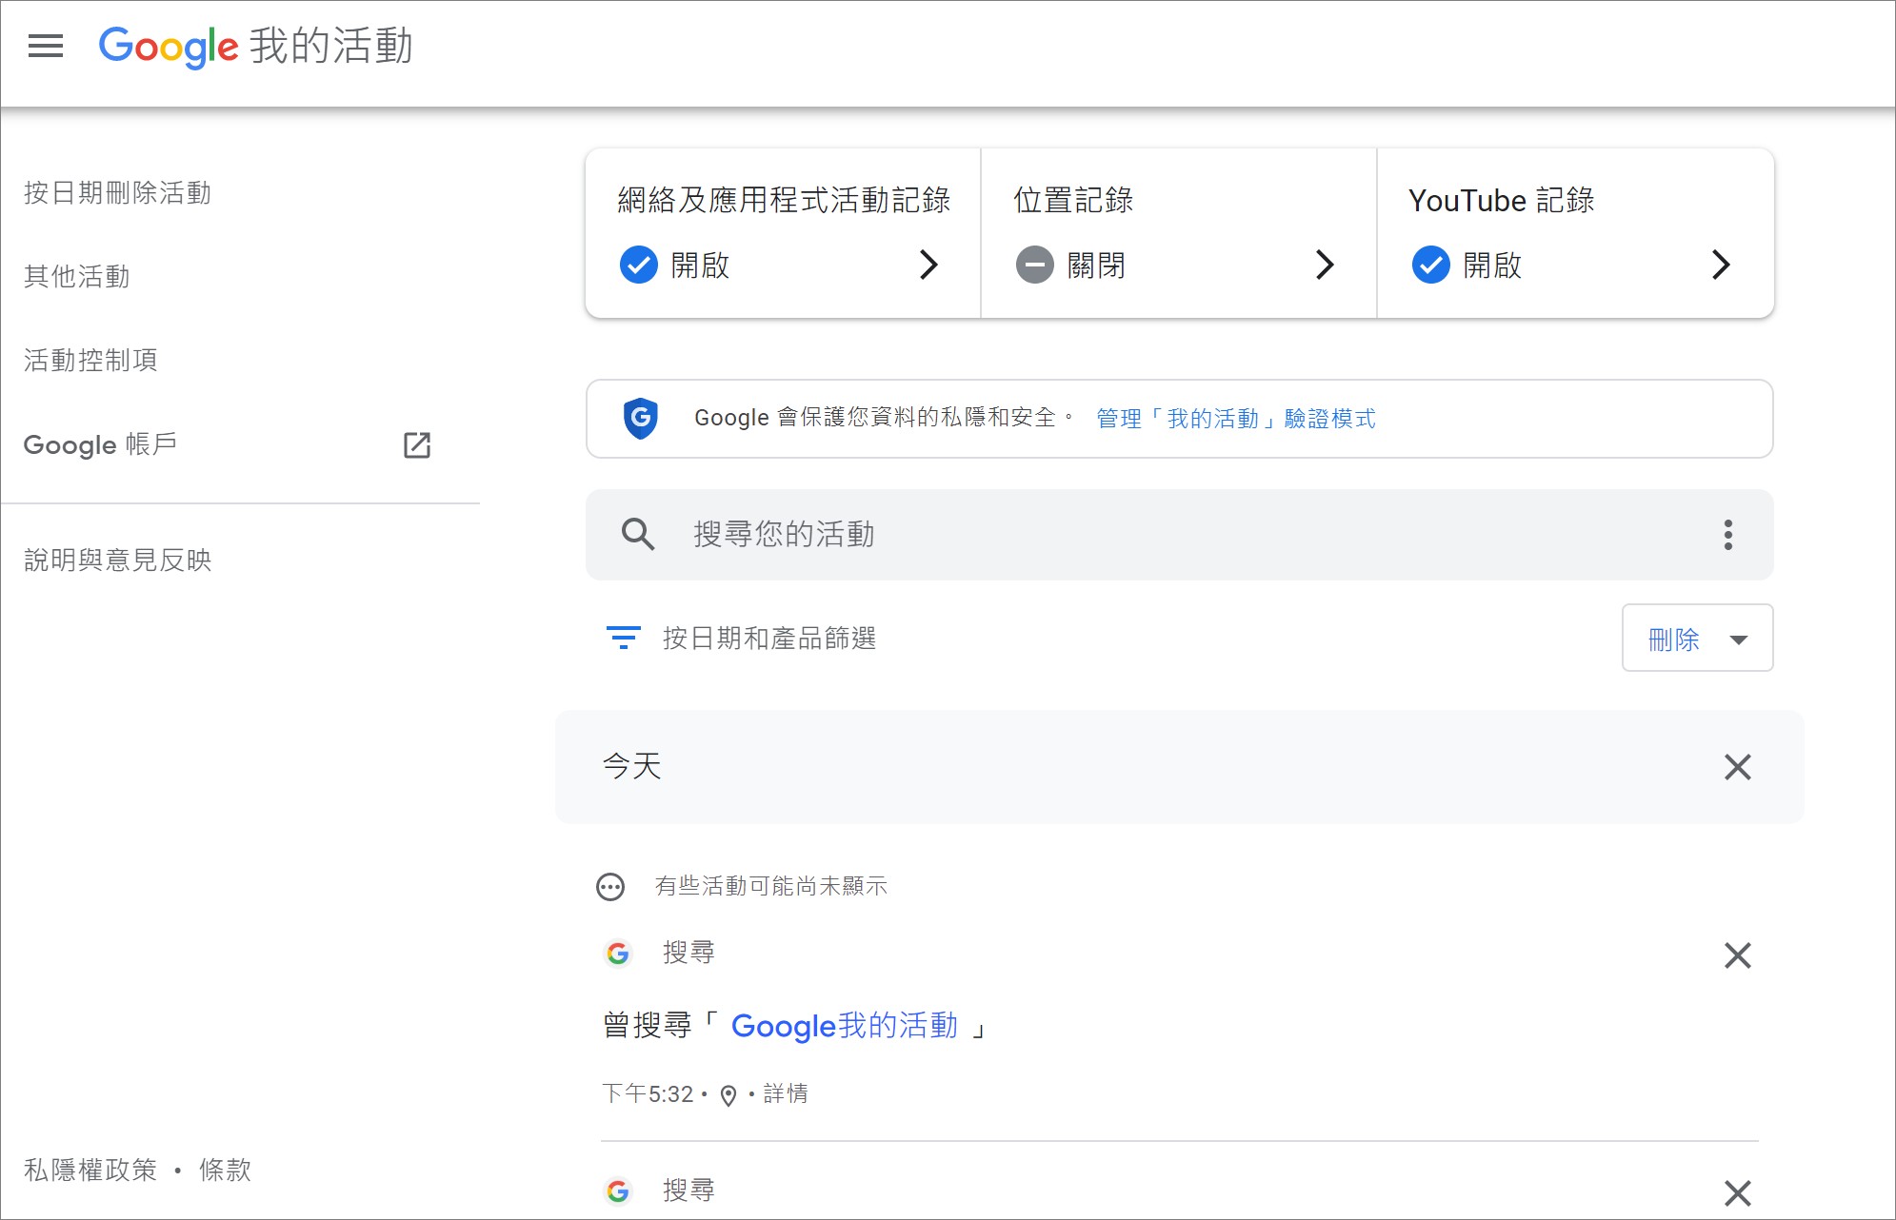Screen dimensions: 1896x1220
Task: Click 開啟 status under YouTube 記錄
Action: point(1492,266)
